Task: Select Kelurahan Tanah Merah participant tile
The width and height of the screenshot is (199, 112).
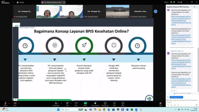Action: (141, 11)
